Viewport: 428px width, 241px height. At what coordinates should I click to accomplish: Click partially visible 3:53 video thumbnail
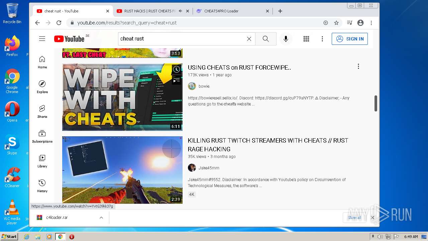pyautogui.click(x=122, y=53)
